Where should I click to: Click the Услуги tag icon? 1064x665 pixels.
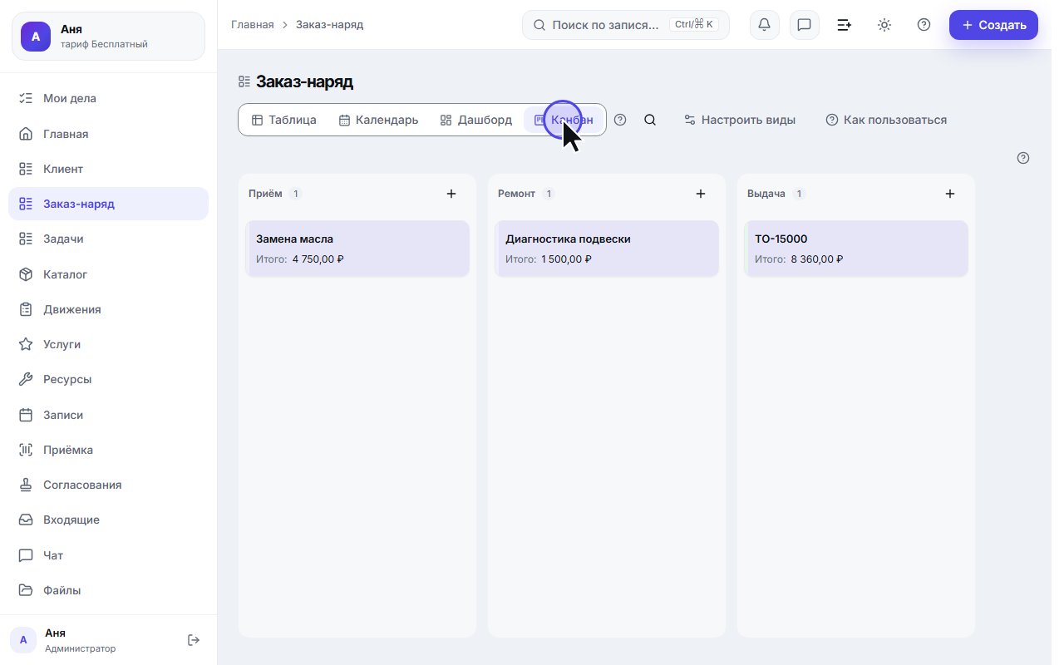[x=26, y=344]
